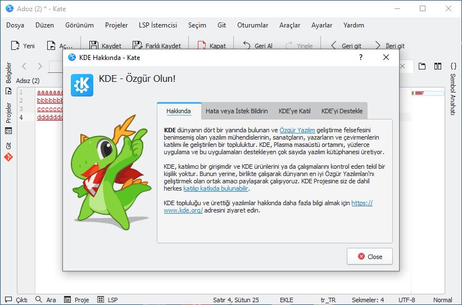The width and height of the screenshot is (462, 305).
Task: Click the Close button in the dialog
Action: (x=369, y=256)
